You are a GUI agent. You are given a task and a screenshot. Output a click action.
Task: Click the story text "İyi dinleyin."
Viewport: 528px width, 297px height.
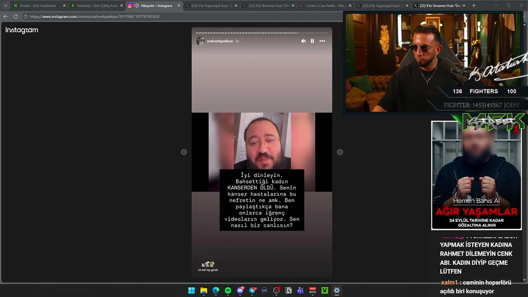[x=262, y=175]
